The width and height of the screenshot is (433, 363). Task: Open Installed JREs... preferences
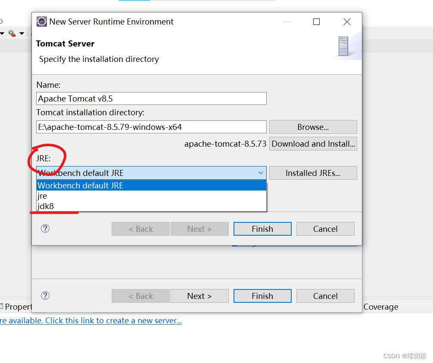[x=313, y=173]
